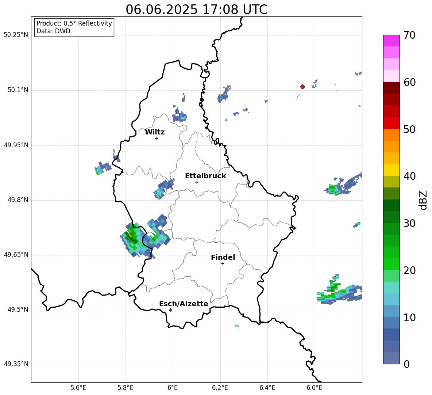Click the red radar location dot
432x395 pixels.
tap(302, 87)
